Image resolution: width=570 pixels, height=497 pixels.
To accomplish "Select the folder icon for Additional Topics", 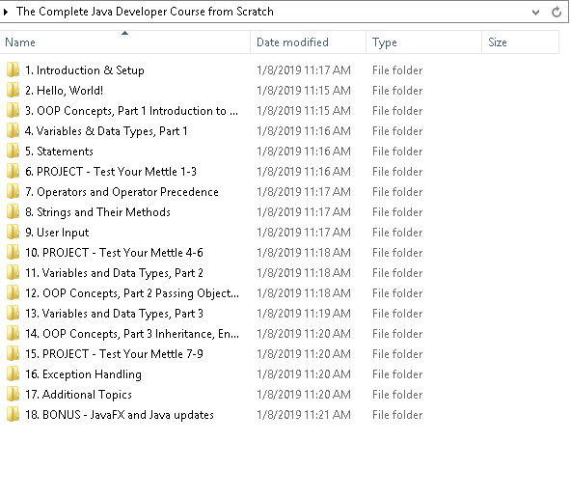I will 13,394.
